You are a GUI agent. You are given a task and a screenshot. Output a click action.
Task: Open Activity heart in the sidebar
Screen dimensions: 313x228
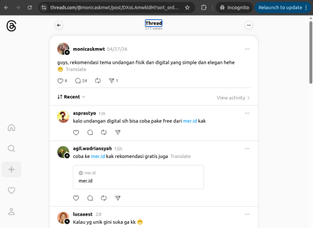pos(11,191)
